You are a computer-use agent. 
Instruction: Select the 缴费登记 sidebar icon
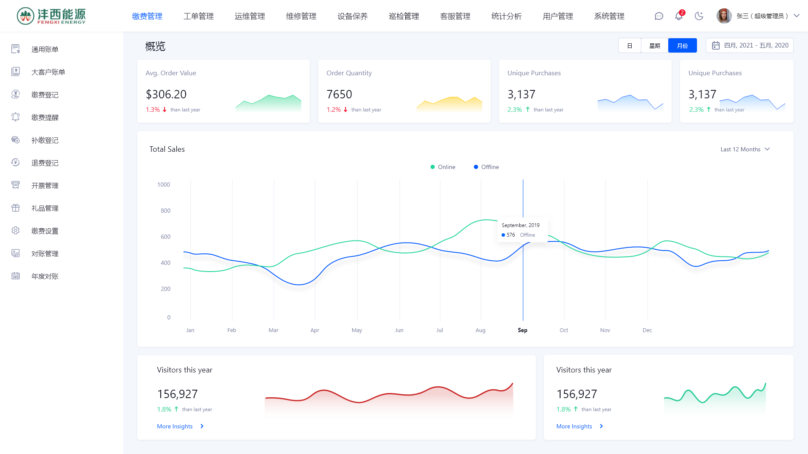(x=16, y=94)
